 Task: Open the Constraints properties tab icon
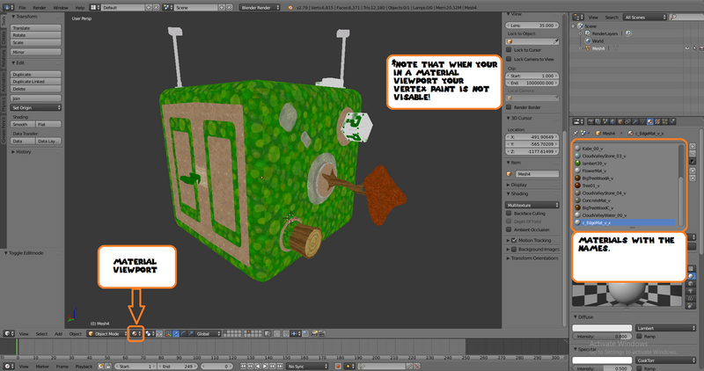pyautogui.click(x=627, y=121)
